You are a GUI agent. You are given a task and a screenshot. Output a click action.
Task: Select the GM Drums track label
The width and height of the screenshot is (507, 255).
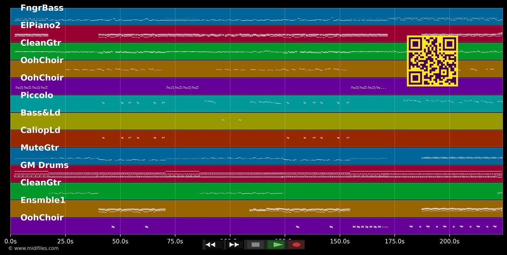(x=45, y=165)
